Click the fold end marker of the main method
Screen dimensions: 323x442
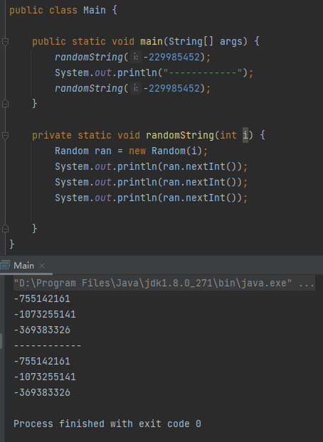[x=5, y=104]
